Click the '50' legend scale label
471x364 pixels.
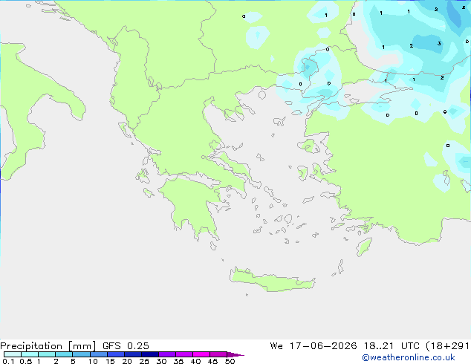point(230,361)
